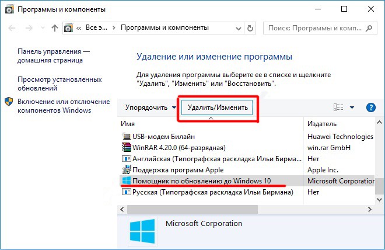Go to Панель управления домашняя страница
Screen dimensions: 385x250
tap(54, 56)
